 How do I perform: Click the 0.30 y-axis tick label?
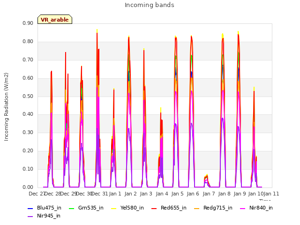click(28, 132)
